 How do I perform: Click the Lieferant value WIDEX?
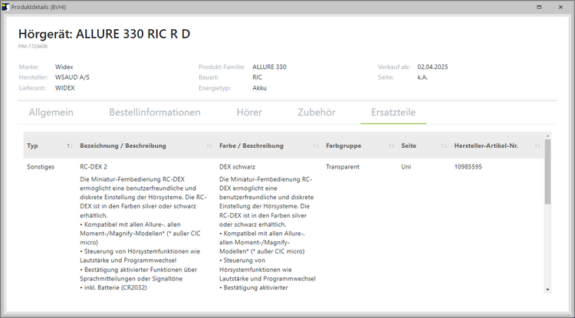[x=65, y=88]
